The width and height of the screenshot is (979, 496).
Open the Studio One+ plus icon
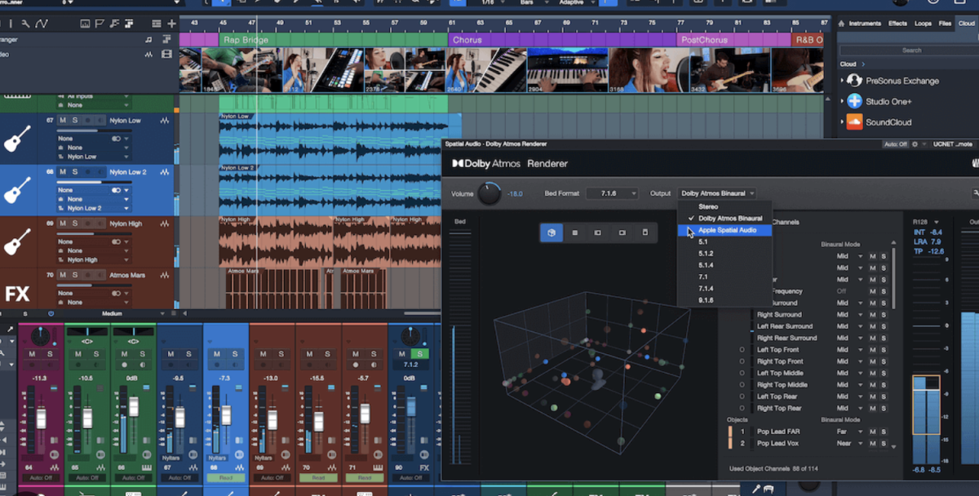pyautogui.click(x=854, y=101)
